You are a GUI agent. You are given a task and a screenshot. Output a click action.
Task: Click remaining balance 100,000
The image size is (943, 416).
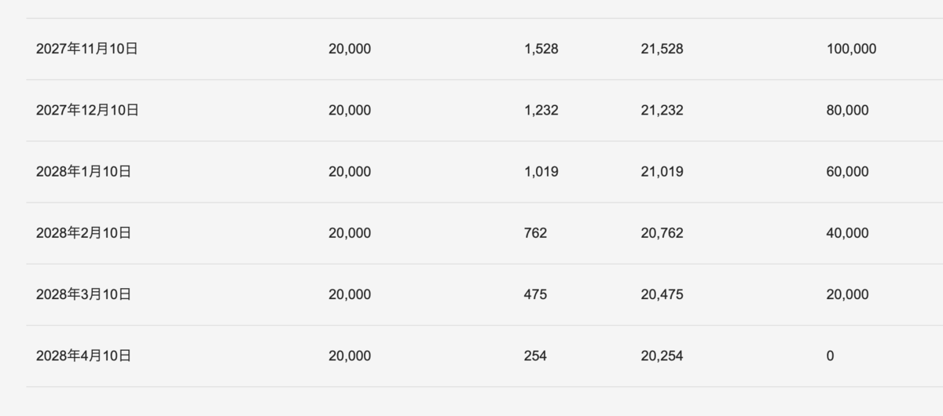tap(851, 49)
